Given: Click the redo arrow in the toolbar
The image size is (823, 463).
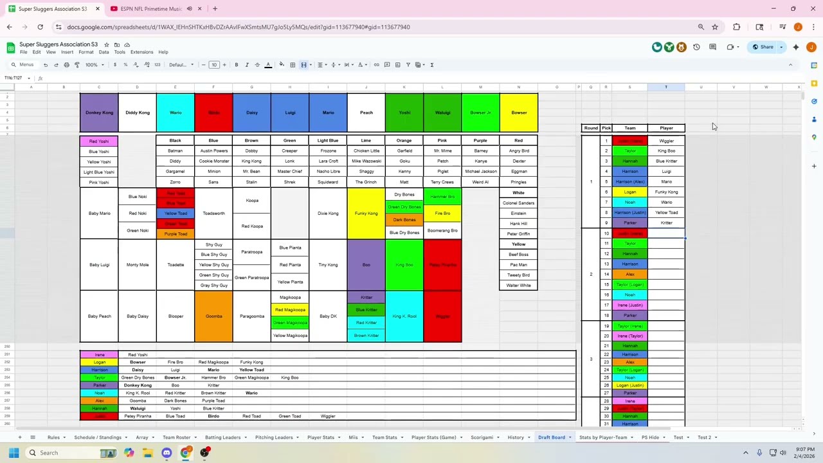Looking at the screenshot, I should 56,65.
